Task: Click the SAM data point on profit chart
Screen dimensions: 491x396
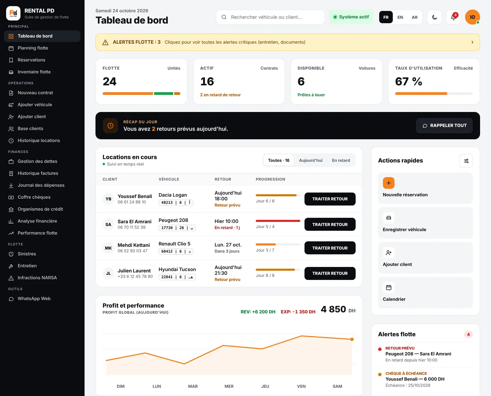Action: 352,339
